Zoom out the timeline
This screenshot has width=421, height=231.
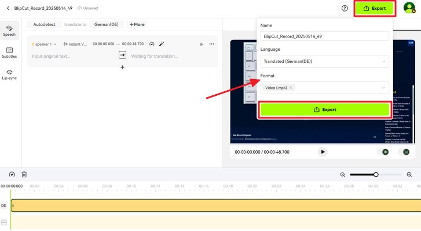[x=343, y=174]
